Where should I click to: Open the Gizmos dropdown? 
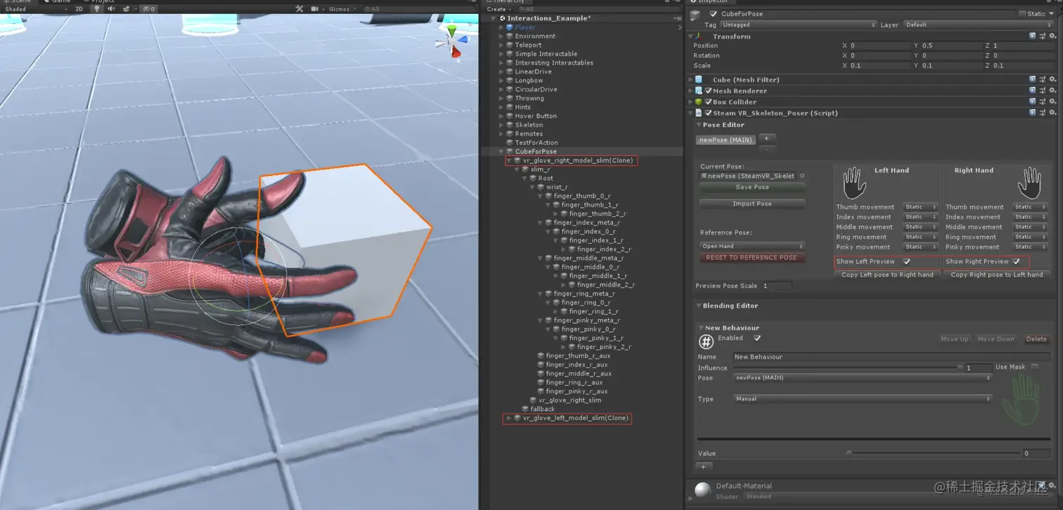pos(342,9)
